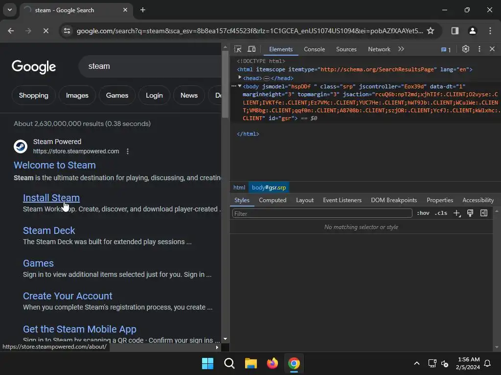This screenshot has width=501, height=375.
Task: Select the Computed styles tab
Action: click(x=273, y=200)
